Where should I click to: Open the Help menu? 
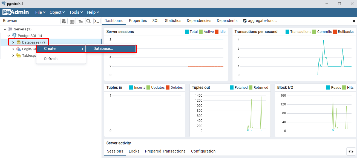93,12
